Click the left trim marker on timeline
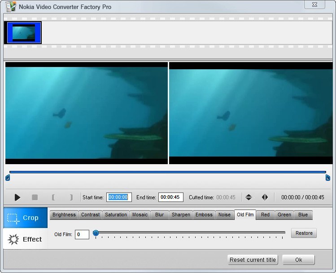This screenshot has width=336, height=273. 8,178
